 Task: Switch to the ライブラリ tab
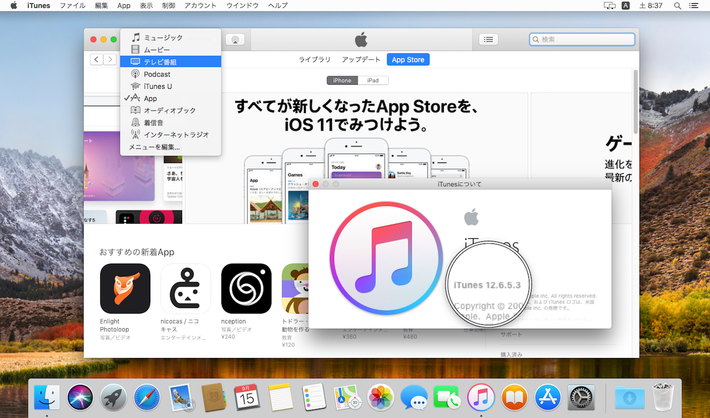(314, 60)
